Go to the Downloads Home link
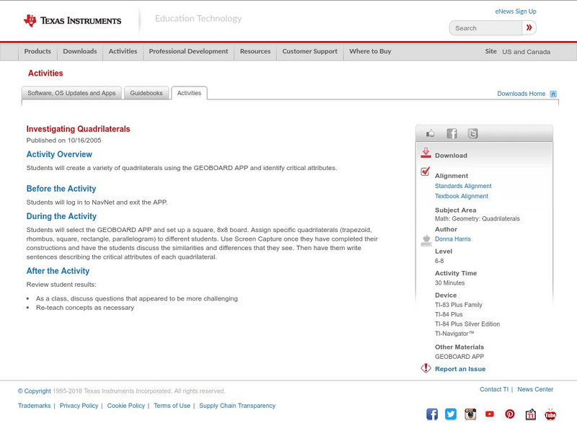 click(521, 94)
